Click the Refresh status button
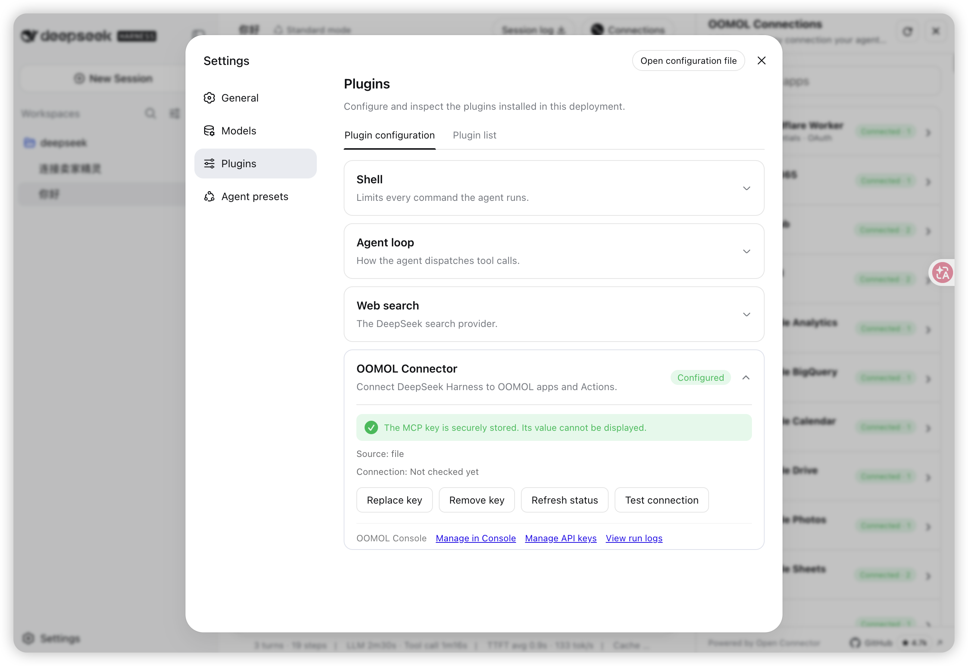The width and height of the screenshot is (968, 666). [564, 500]
